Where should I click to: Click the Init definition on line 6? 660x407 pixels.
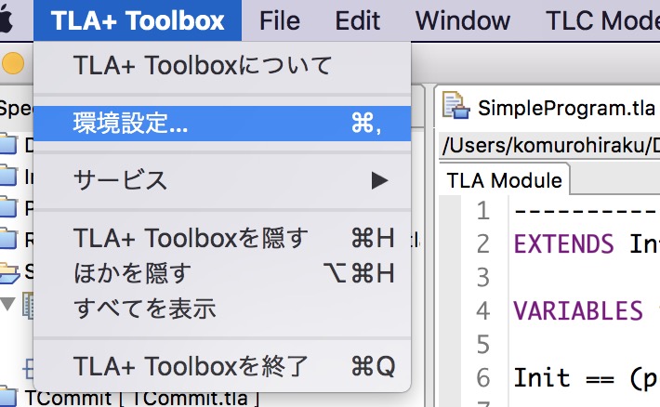pos(542,377)
